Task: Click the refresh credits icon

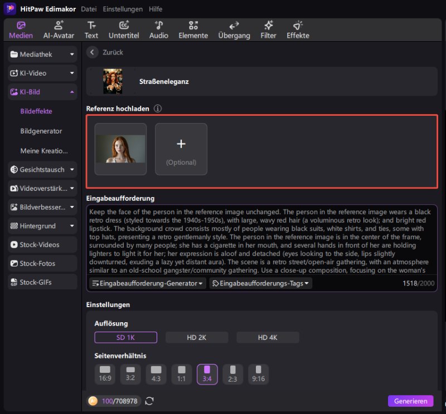Action: click(149, 401)
